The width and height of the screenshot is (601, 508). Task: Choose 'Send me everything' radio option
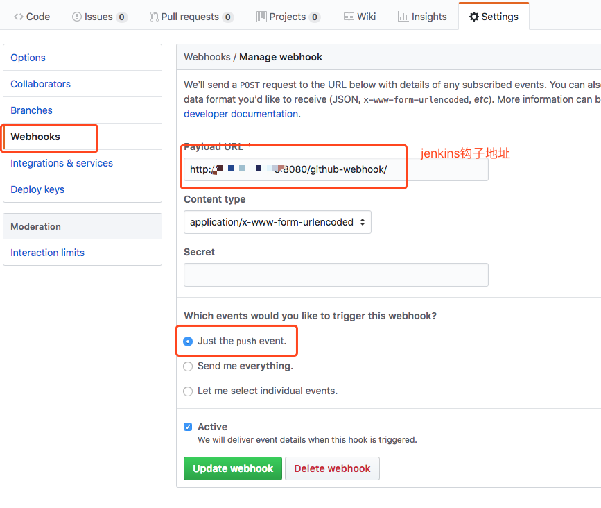tap(188, 366)
